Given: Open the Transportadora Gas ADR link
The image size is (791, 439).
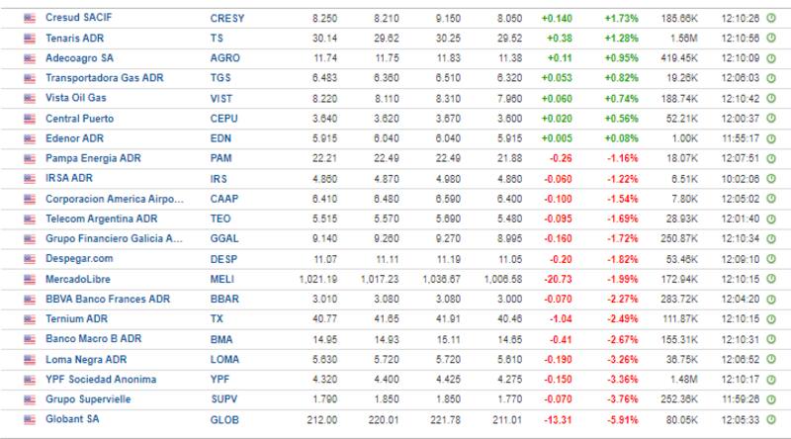Looking at the screenshot, I should click(x=104, y=78).
